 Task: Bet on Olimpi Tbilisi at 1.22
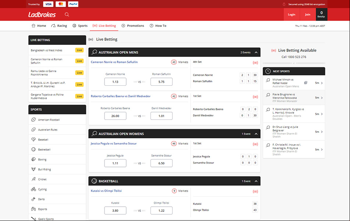162,210
